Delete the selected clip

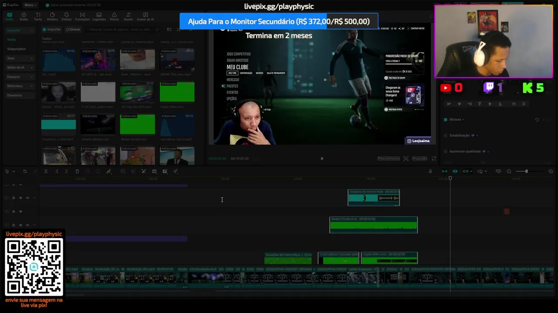(77, 171)
